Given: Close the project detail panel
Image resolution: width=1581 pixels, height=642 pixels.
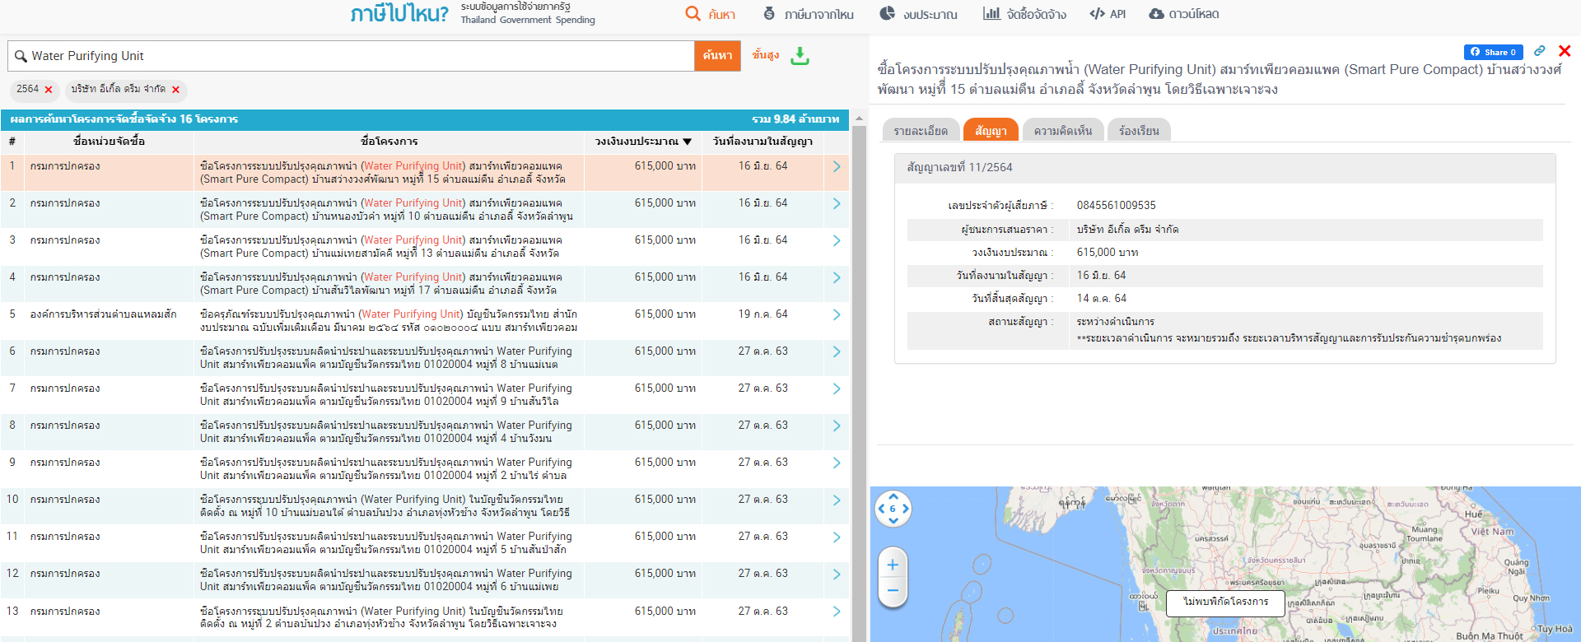Looking at the screenshot, I should click(x=1565, y=51).
